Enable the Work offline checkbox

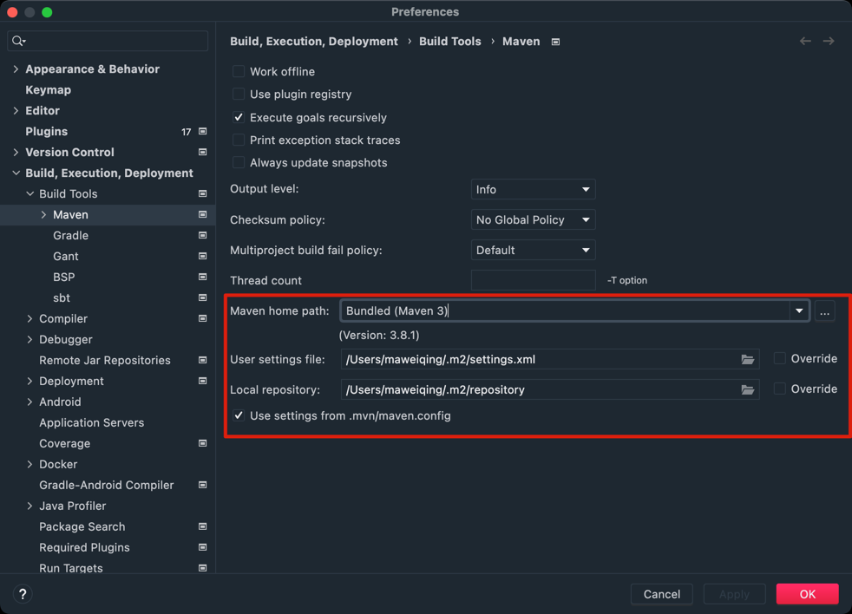tap(239, 71)
